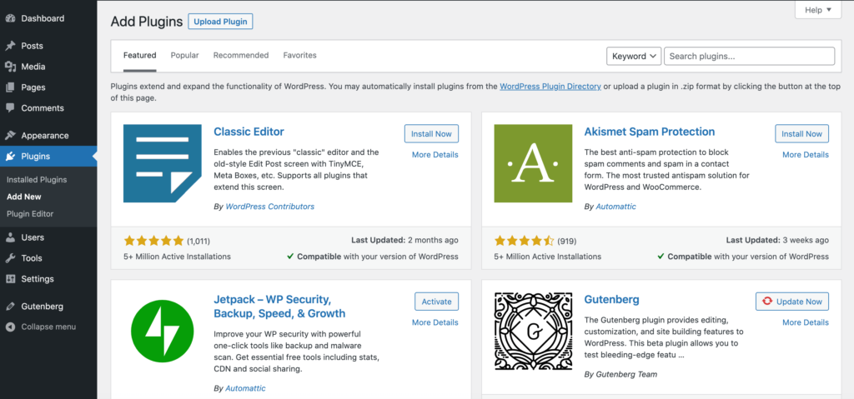854x399 pixels.
Task: Click the Akismet Spam Protection title link
Action: [x=650, y=132]
